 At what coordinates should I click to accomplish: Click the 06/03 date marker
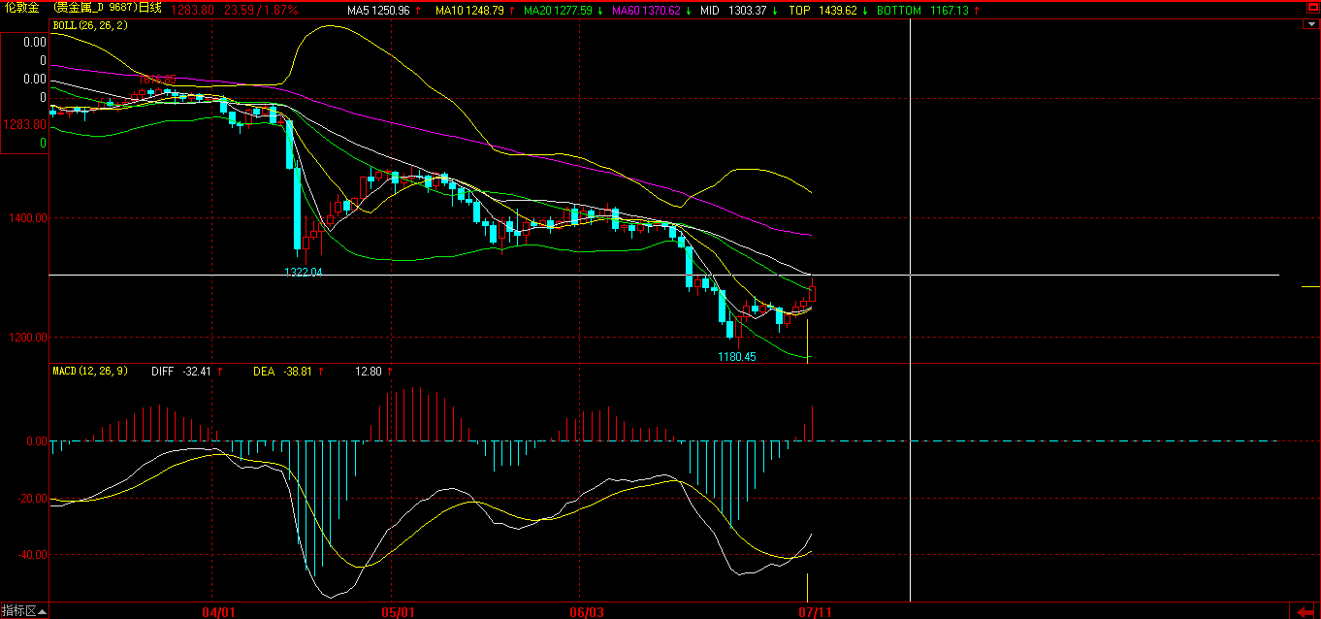point(586,612)
